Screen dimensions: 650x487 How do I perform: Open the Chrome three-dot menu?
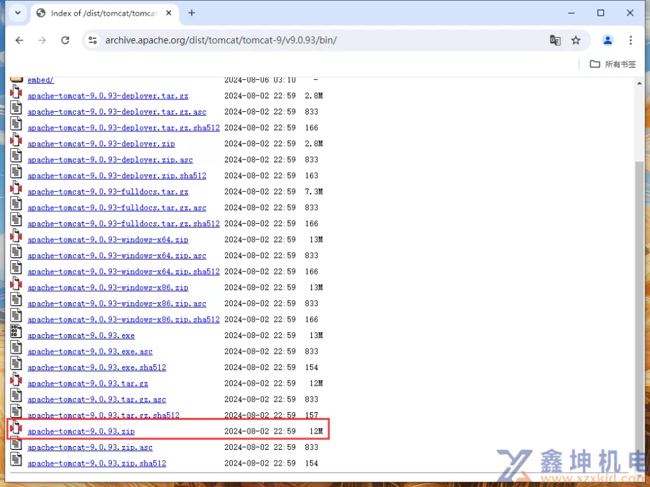tap(630, 40)
